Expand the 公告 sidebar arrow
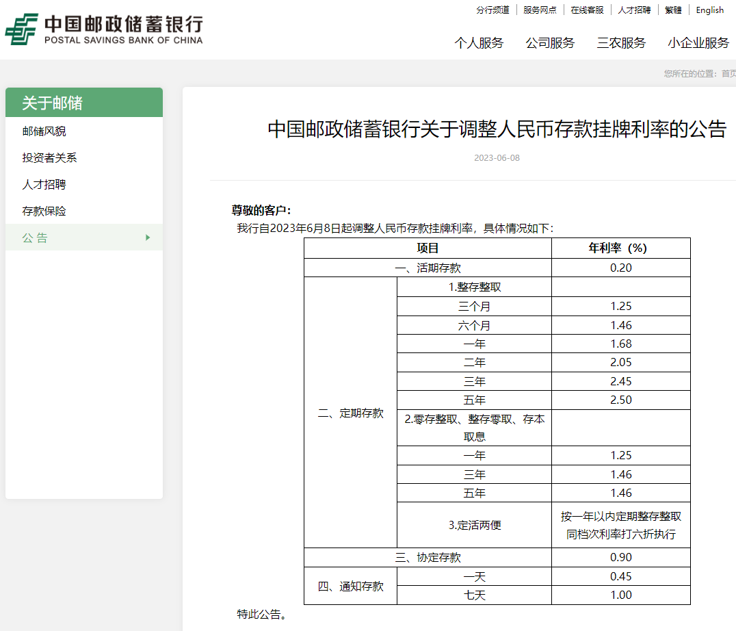The height and width of the screenshot is (631, 736). (x=148, y=237)
